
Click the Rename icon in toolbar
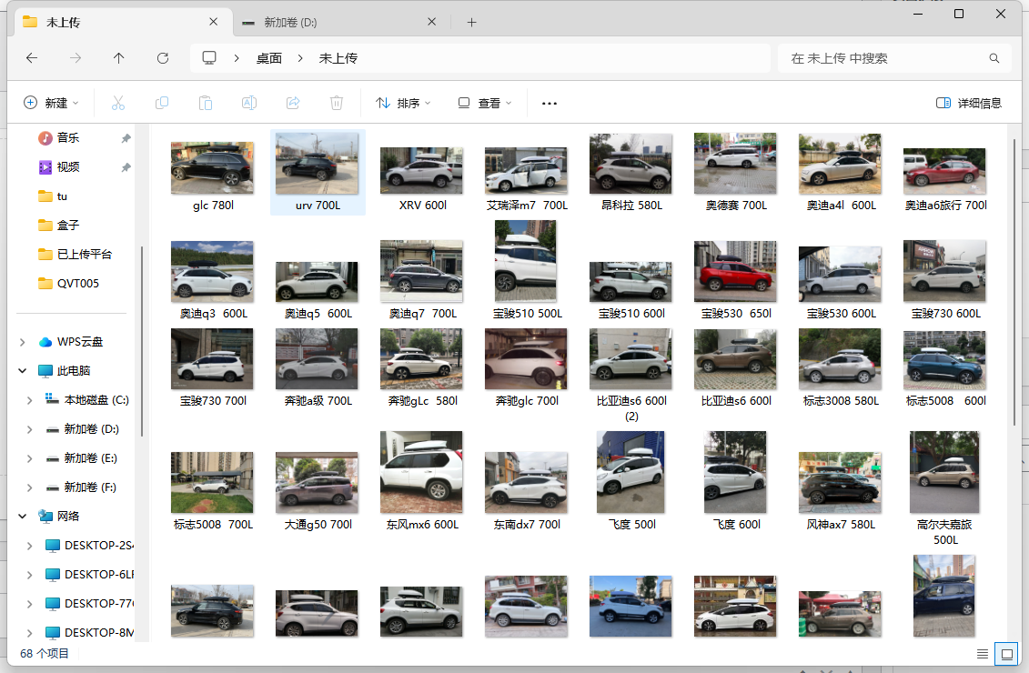coord(249,104)
